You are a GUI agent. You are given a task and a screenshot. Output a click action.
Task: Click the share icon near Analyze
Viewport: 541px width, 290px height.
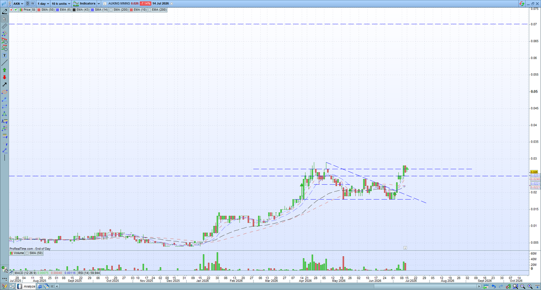(x=12, y=286)
